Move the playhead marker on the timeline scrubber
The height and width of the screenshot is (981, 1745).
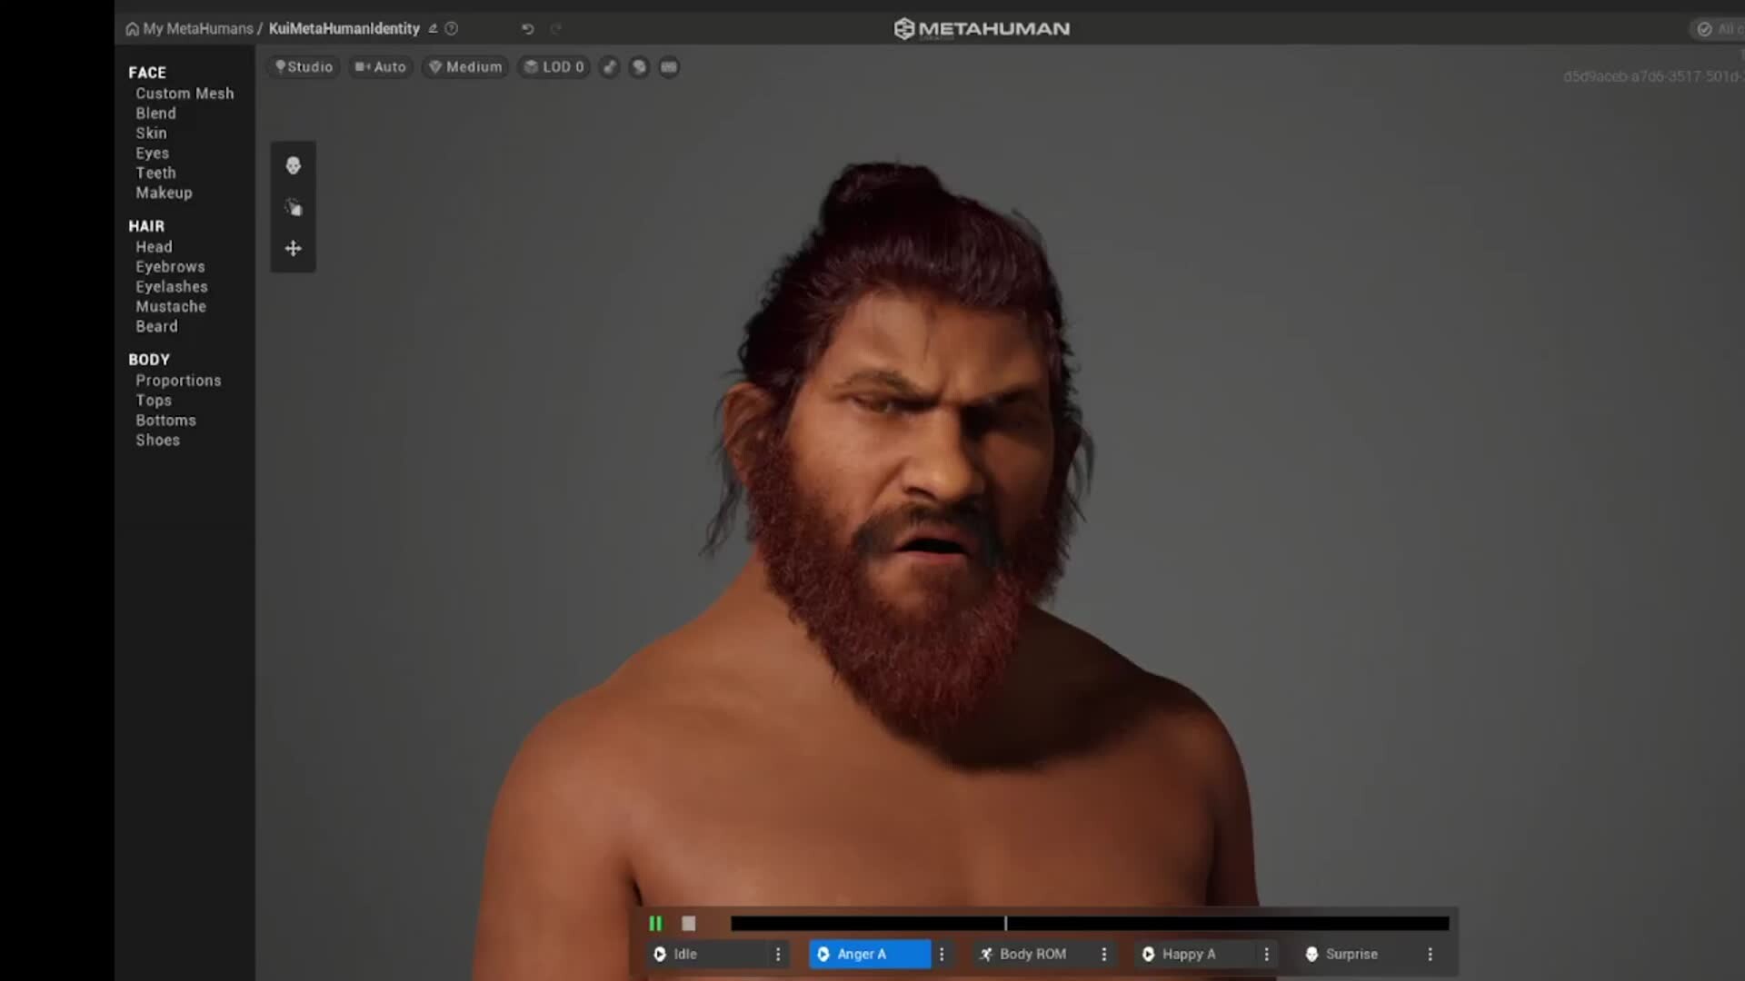point(1005,923)
